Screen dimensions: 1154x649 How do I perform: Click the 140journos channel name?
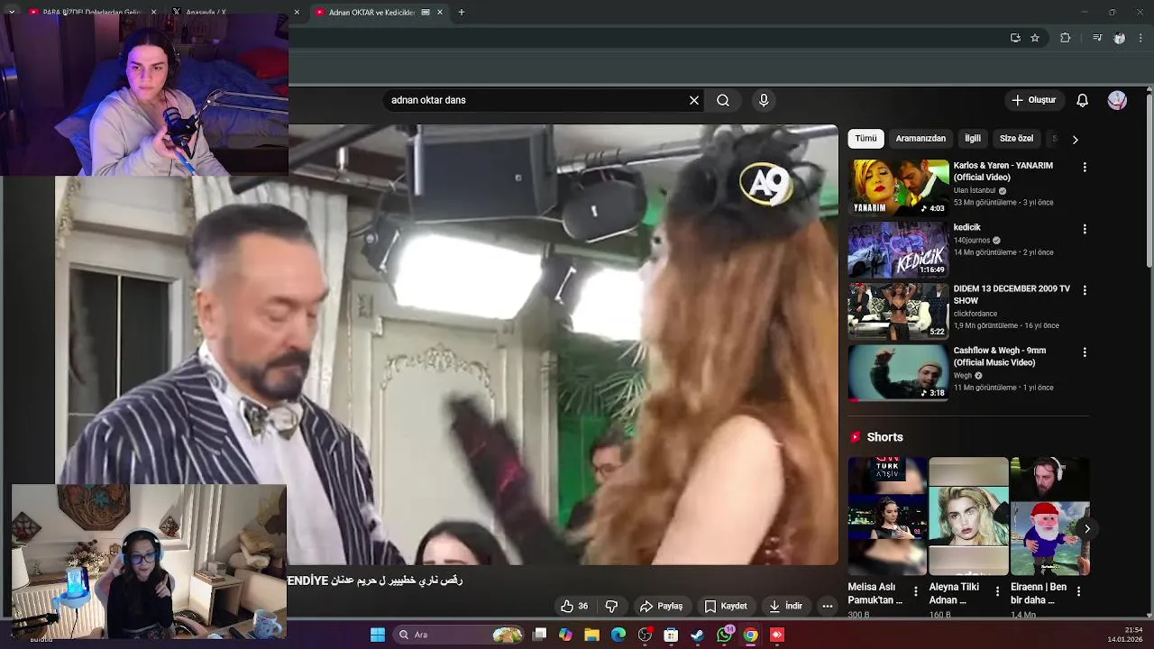click(972, 241)
